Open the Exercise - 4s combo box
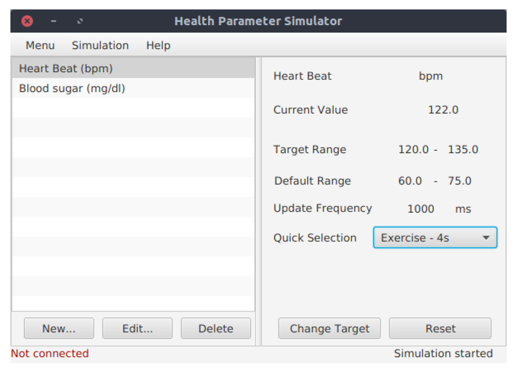The image size is (516, 374). tap(427, 238)
